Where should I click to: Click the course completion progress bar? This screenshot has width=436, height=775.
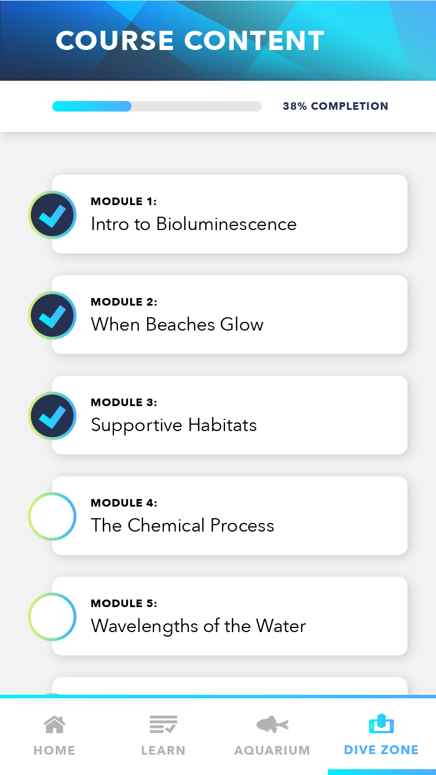[x=157, y=106]
